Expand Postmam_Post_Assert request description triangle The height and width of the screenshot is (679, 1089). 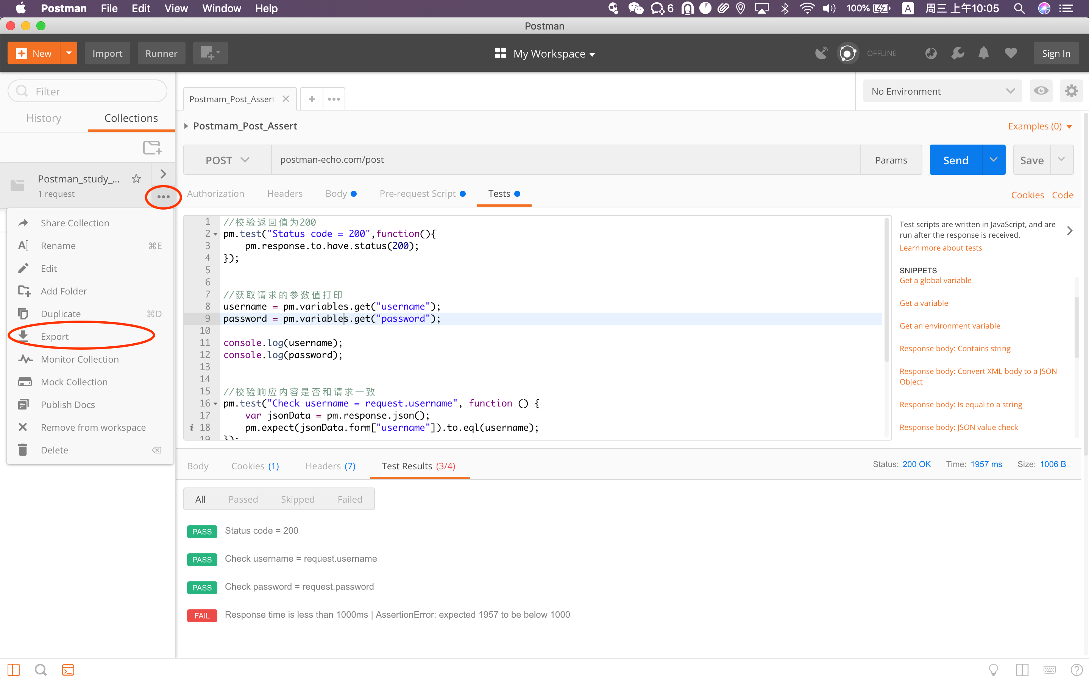186,126
